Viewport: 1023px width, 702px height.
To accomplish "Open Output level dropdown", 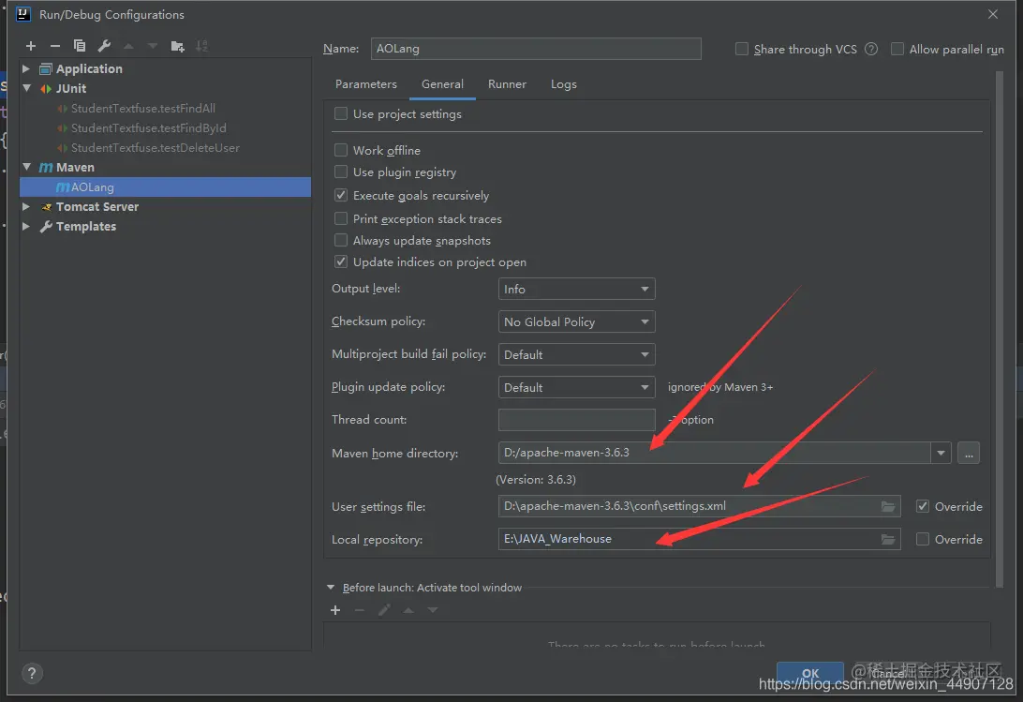I will 577,289.
